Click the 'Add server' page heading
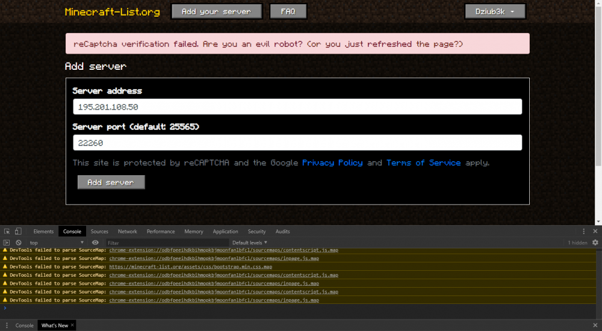 (x=96, y=66)
